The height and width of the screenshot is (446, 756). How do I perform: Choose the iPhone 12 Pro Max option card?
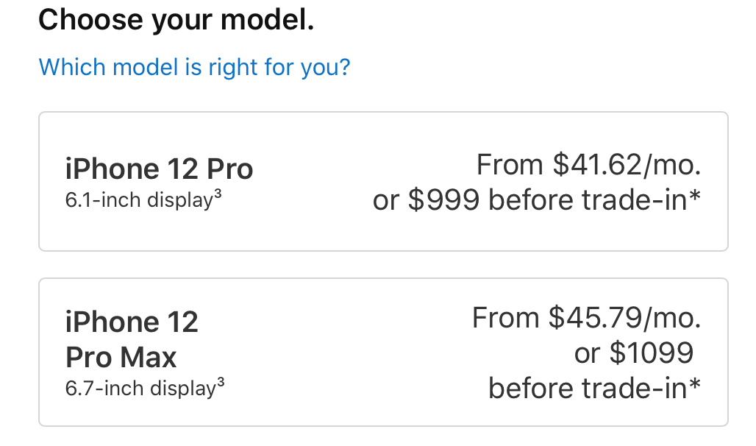point(382,352)
